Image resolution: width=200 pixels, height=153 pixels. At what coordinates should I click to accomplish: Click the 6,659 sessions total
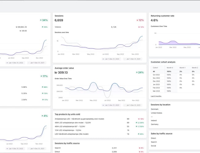(x=59, y=20)
